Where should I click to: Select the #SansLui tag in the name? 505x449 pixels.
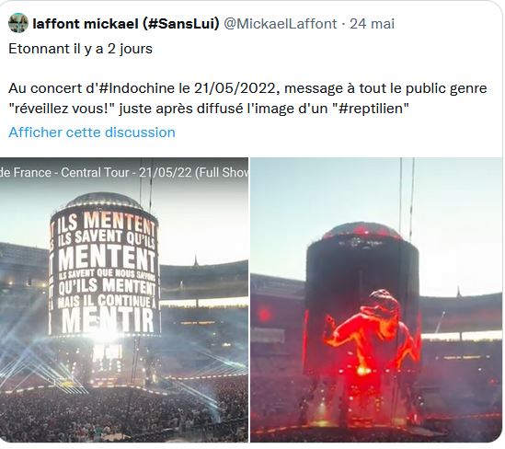[180, 24]
